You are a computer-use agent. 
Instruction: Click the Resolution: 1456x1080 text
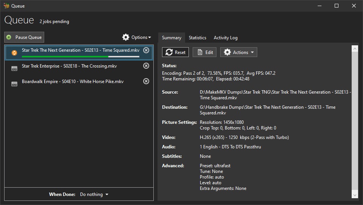pyautogui.click(x=222, y=122)
